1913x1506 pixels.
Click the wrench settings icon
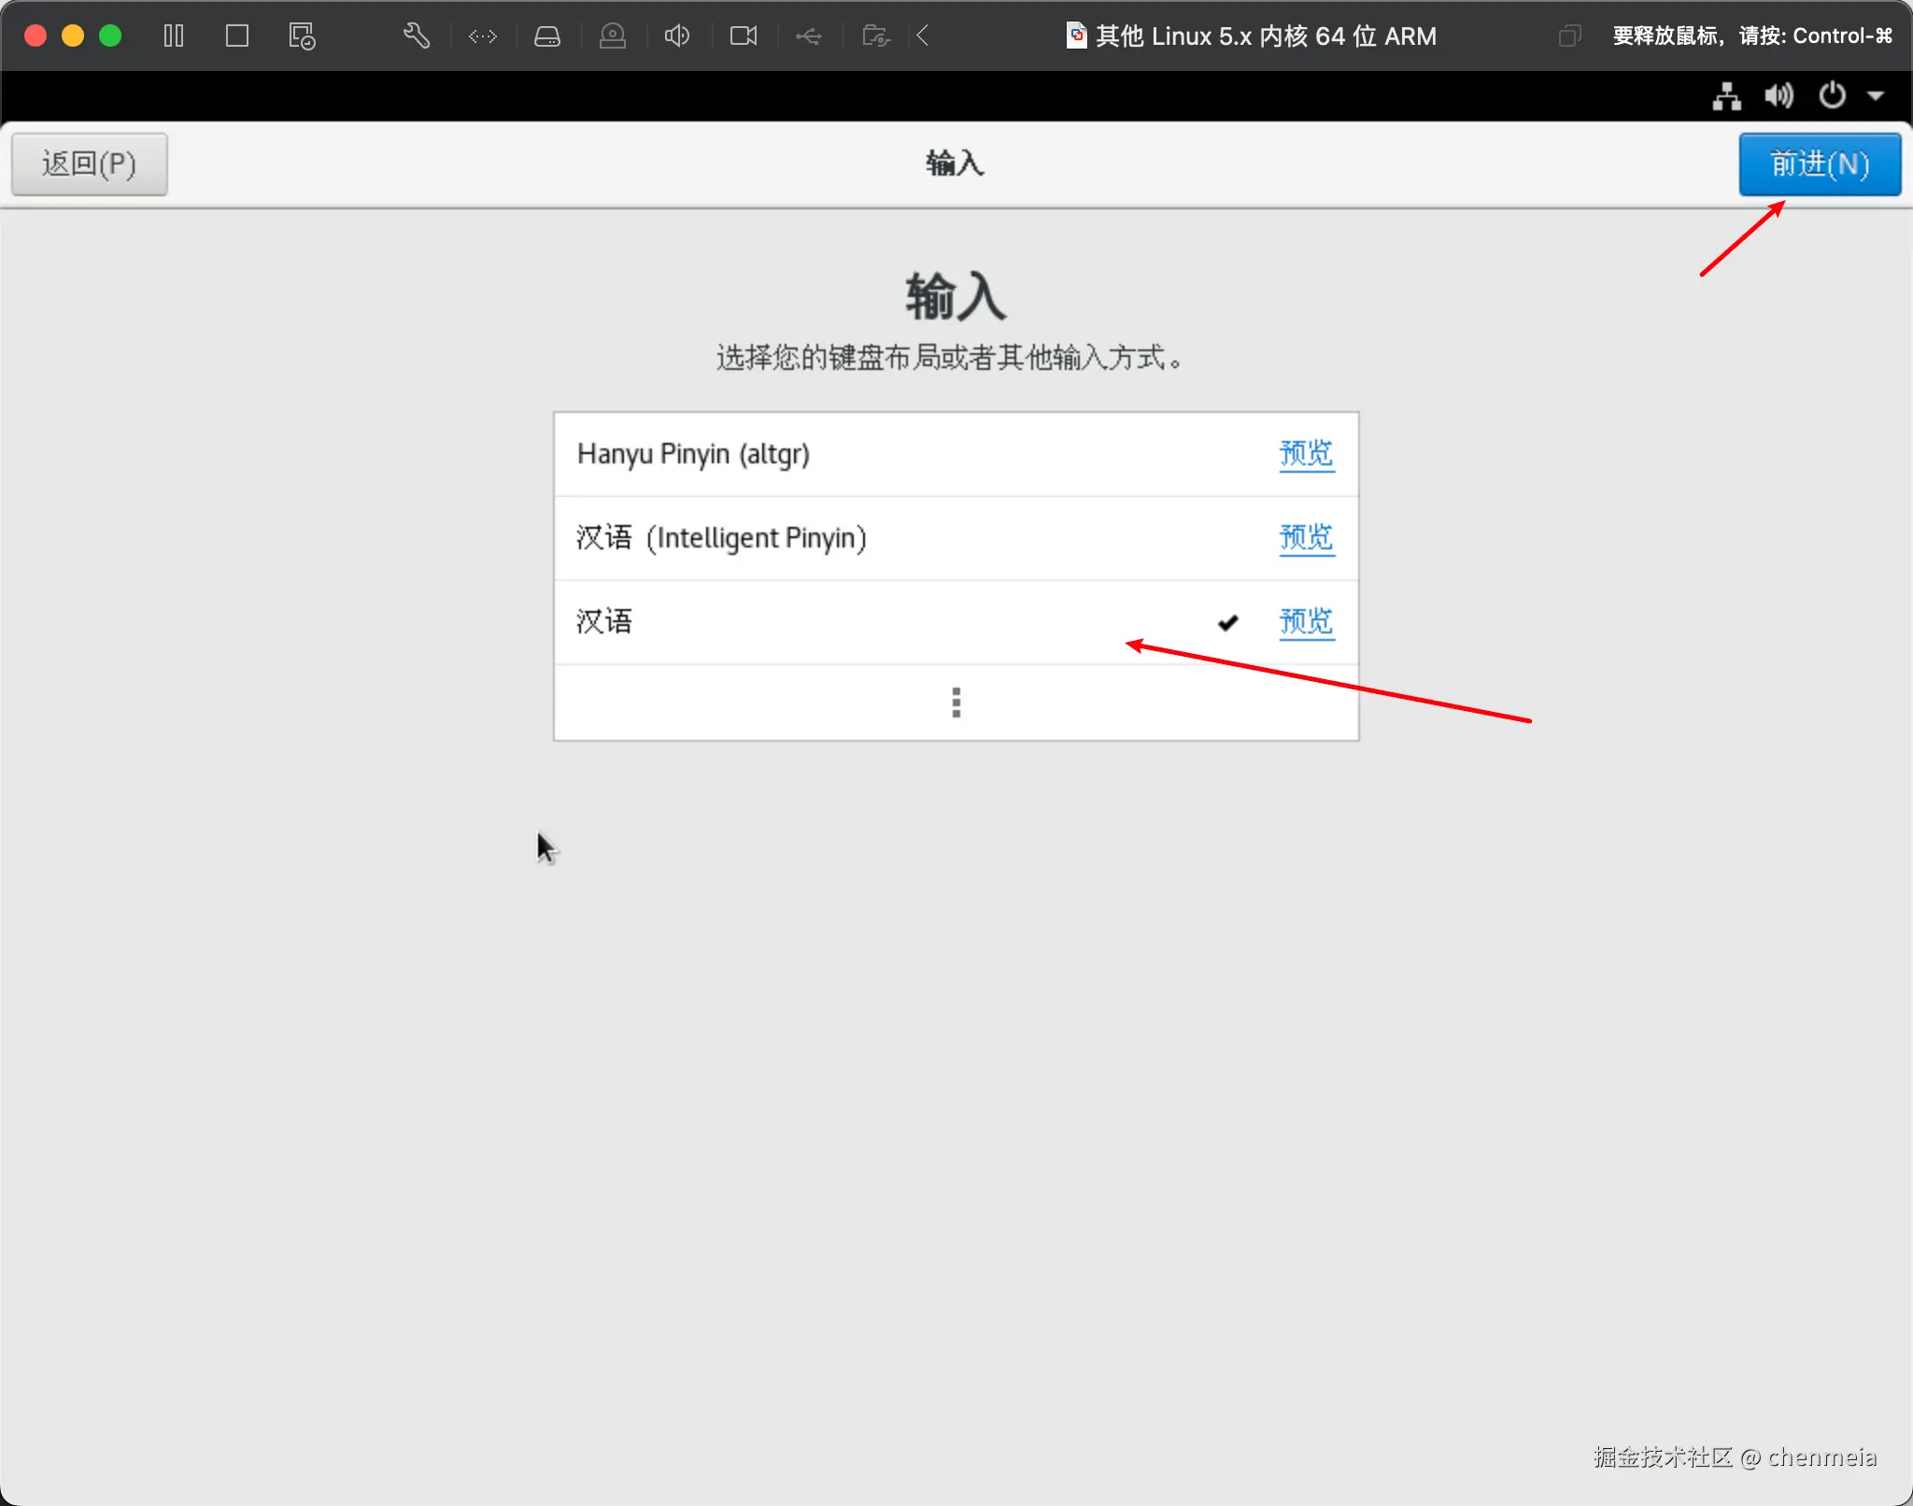click(417, 36)
